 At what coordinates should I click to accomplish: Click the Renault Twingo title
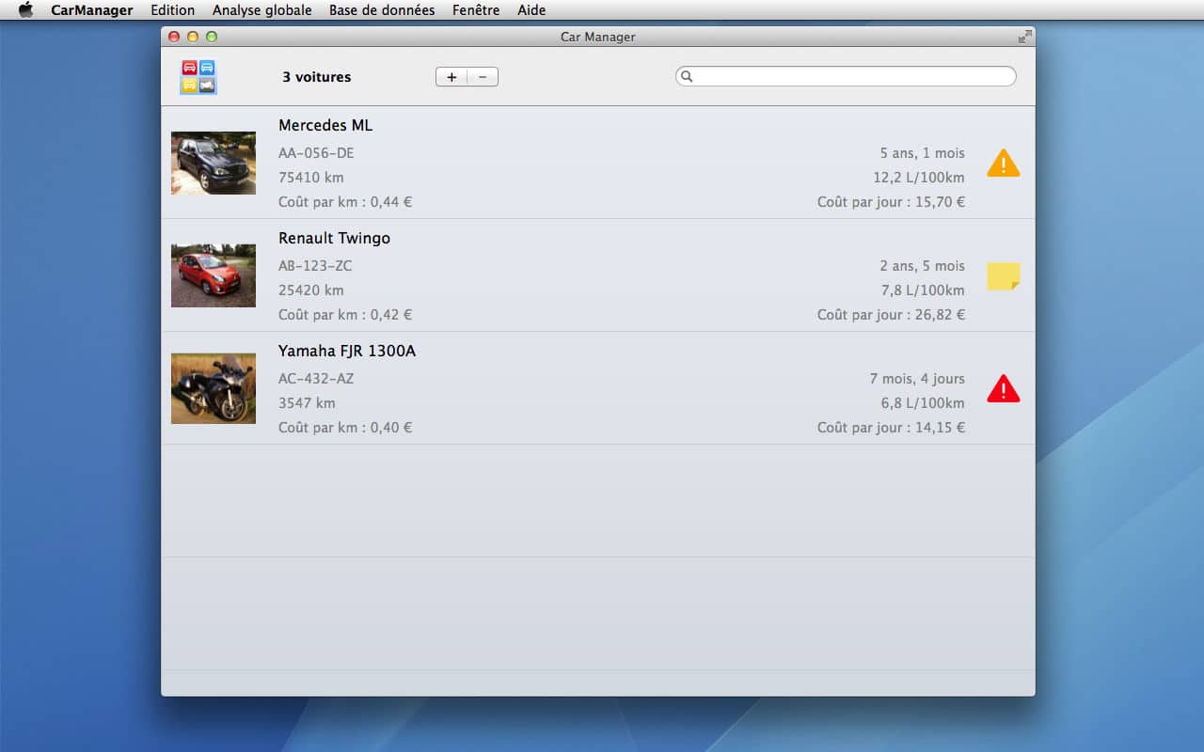point(334,239)
